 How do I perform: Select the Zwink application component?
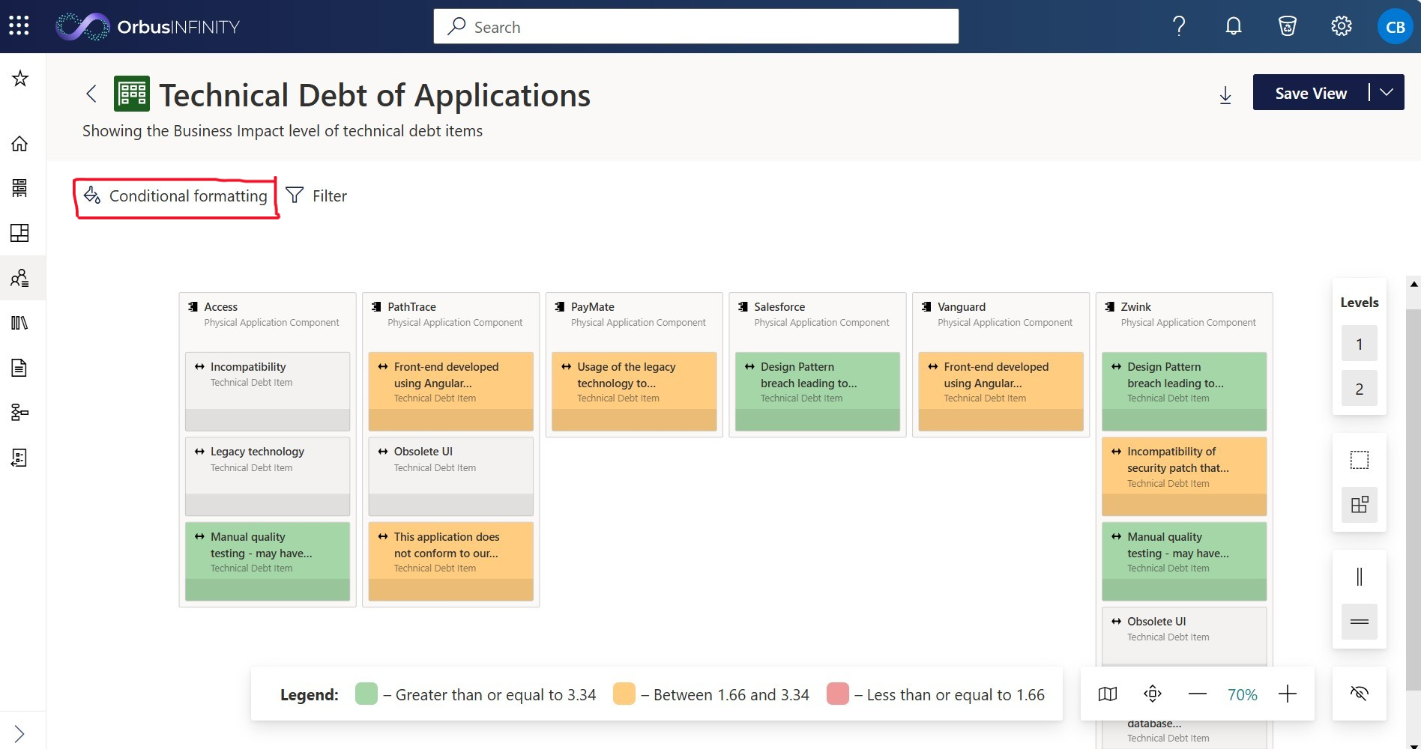(x=1184, y=315)
